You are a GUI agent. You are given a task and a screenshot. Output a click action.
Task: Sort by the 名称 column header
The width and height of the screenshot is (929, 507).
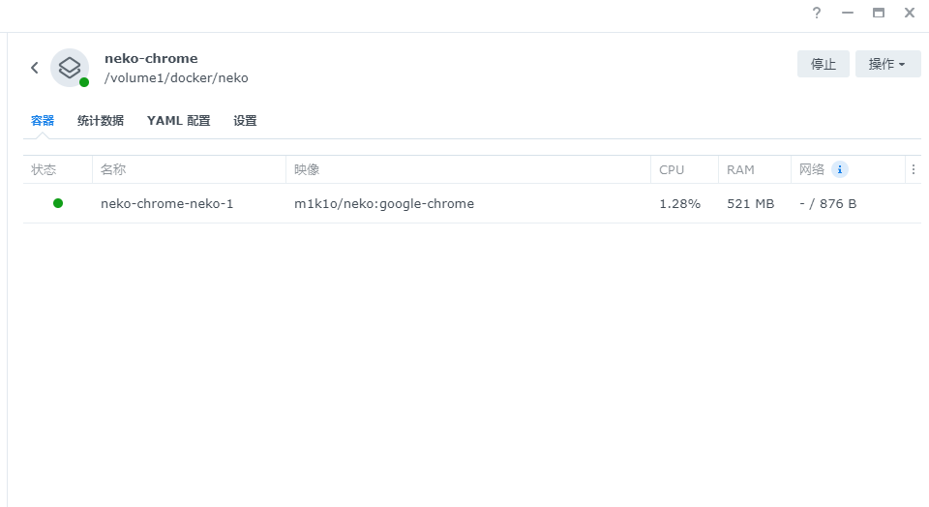[x=114, y=169]
